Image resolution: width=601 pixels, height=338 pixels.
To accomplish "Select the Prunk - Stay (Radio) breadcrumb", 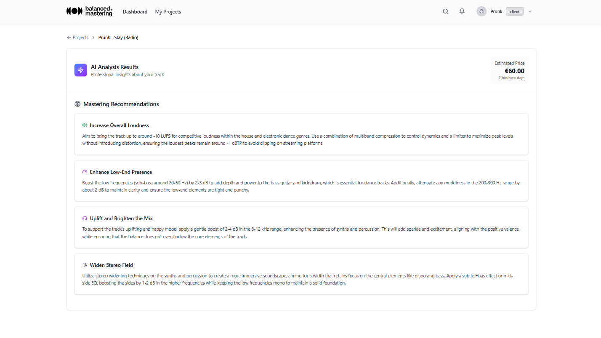I will click(x=118, y=37).
